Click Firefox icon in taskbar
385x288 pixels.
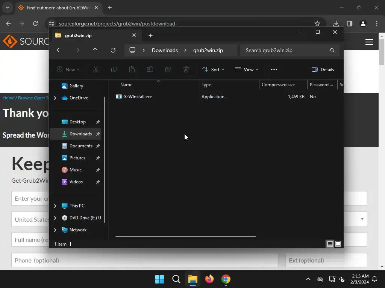tap(209, 279)
